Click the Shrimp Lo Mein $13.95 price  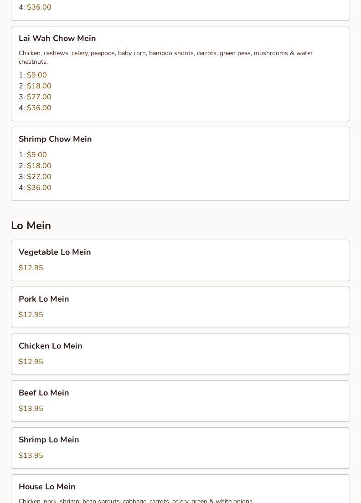tap(31, 456)
